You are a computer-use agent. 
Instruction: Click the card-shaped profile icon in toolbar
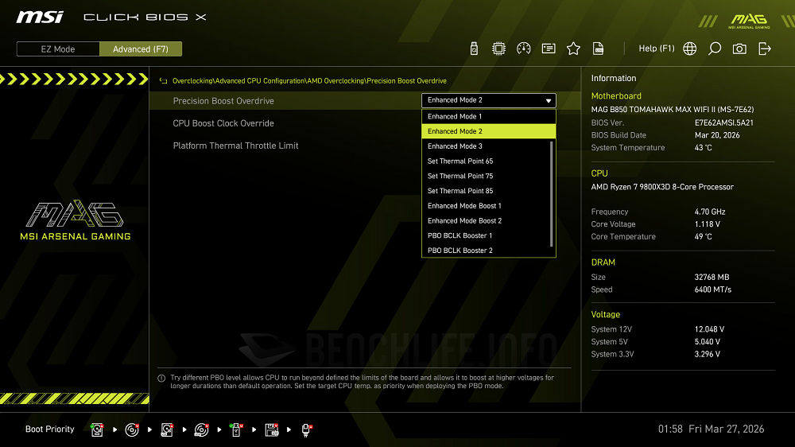[x=549, y=49]
